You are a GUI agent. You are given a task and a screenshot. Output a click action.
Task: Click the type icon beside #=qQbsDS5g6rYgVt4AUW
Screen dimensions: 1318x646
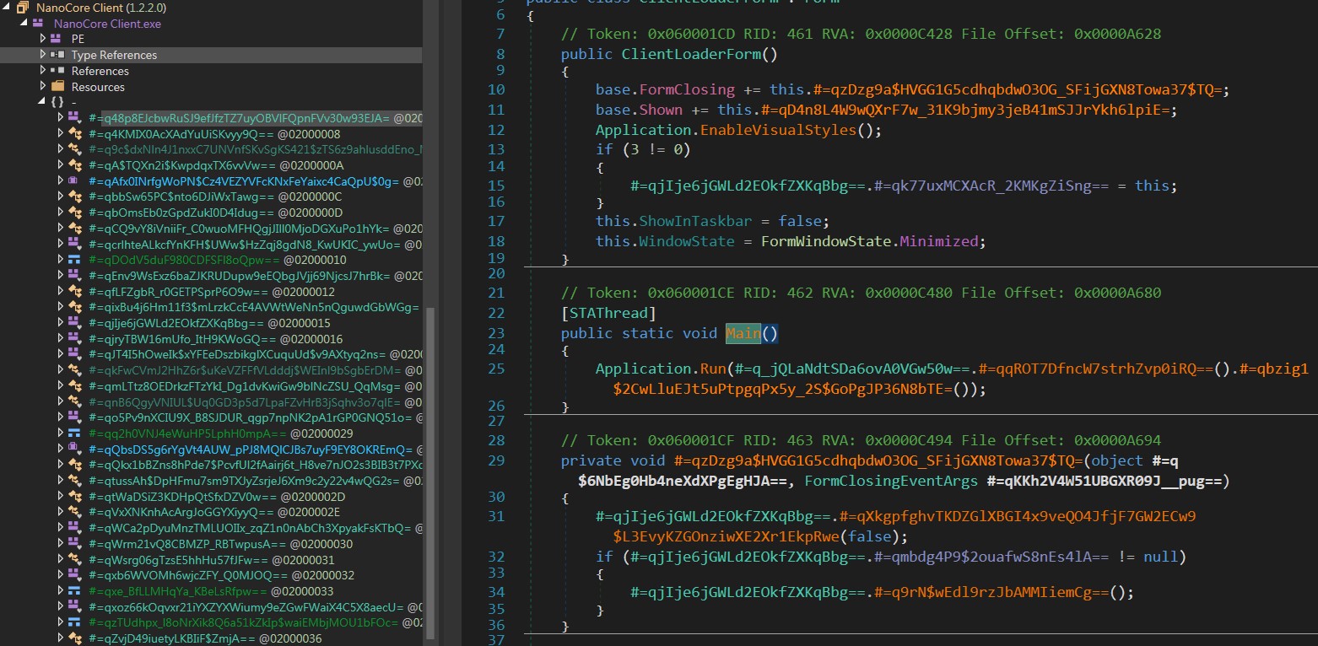(x=73, y=450)
